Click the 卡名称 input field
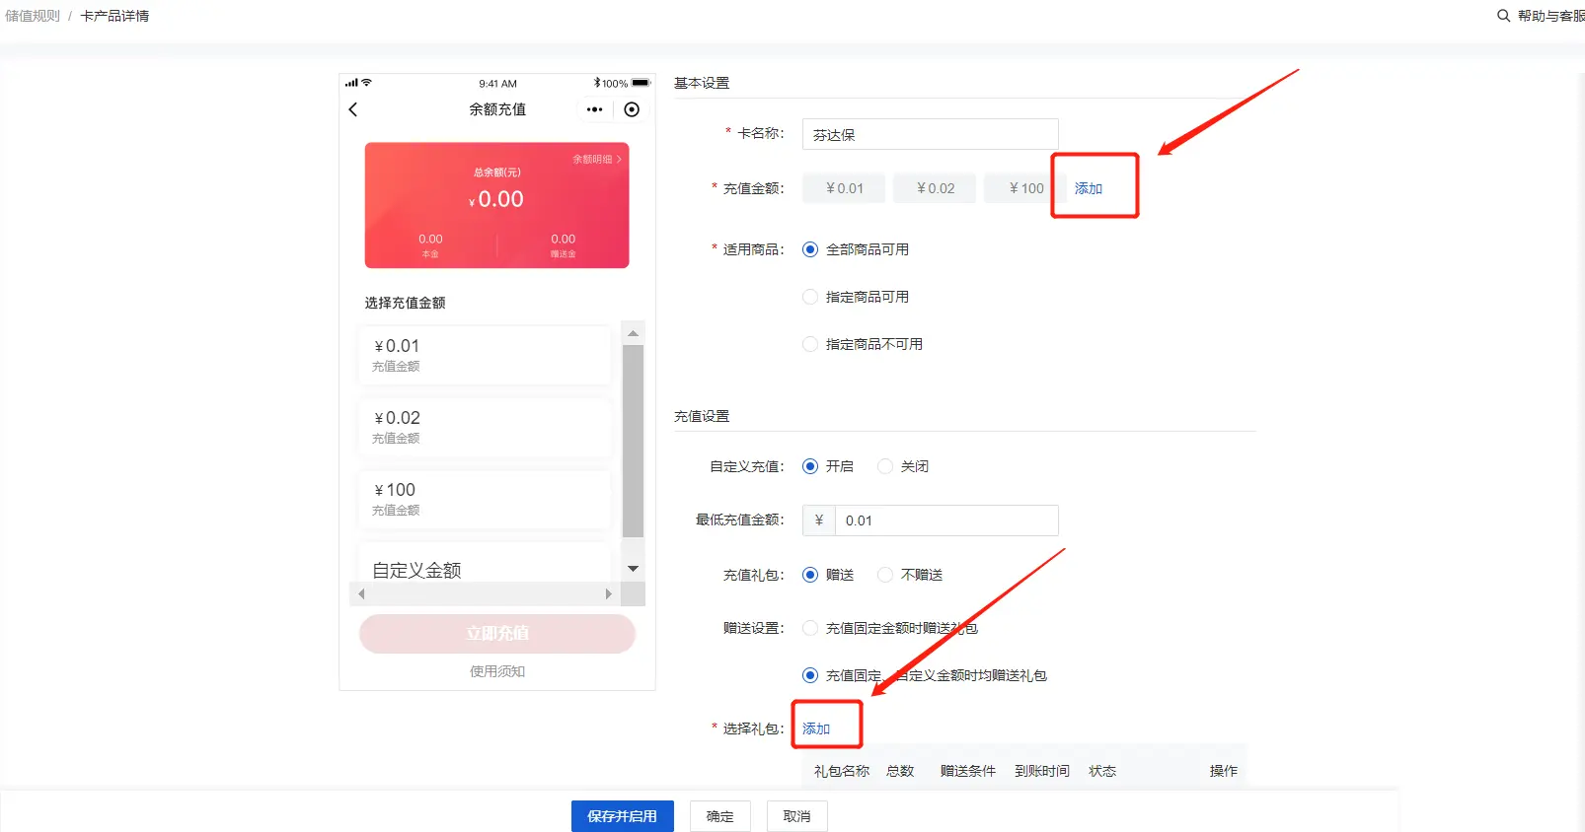 (x=930, y=135)
